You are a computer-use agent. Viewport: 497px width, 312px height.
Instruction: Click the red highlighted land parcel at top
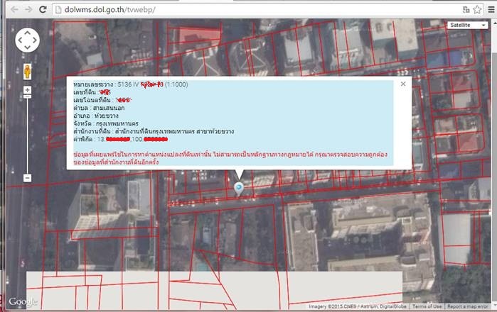[x=199, y=38]
